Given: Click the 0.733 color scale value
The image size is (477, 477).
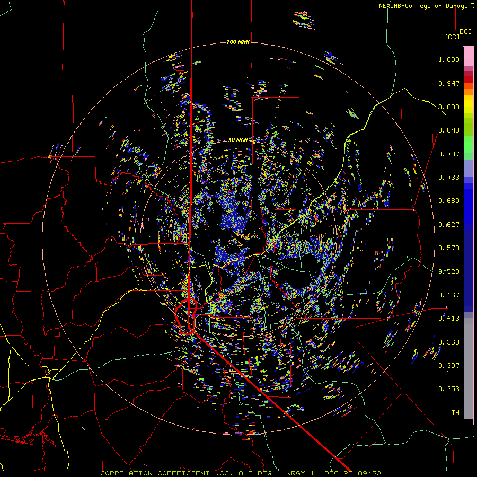Looking at the screenshot, I should [x=449, y=178].
